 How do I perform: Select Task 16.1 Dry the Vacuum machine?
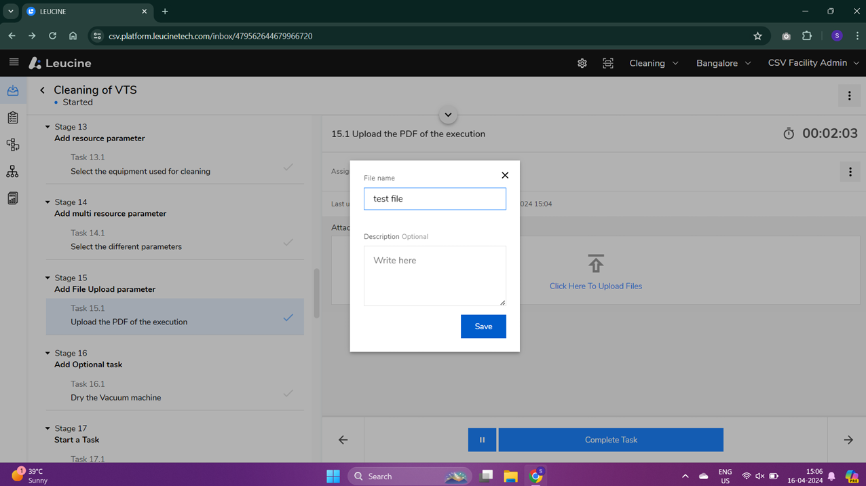pyautogui.click(x=175, y=391)
